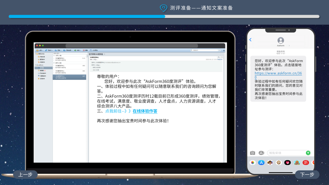Screen dimensions: 329x185
Task: Tap the green send arrow button
Action: point(308,153)
